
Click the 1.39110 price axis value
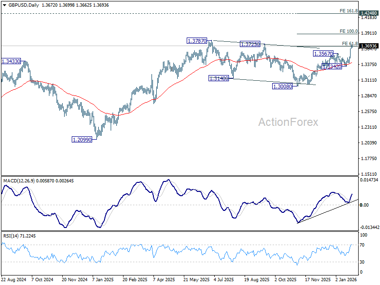[369, 33]
